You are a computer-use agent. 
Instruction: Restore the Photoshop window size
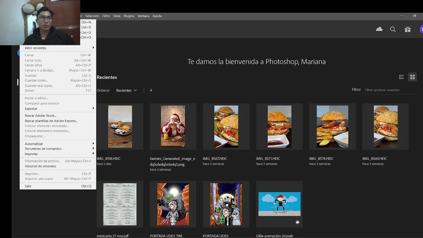pyautogui.click(x=414, y=16)
